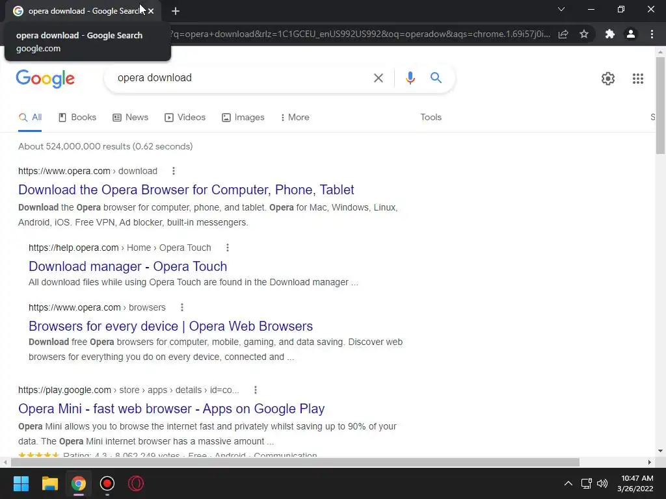Open the Chrome profile icon
666x499 pixels.
tap(631, 34)
